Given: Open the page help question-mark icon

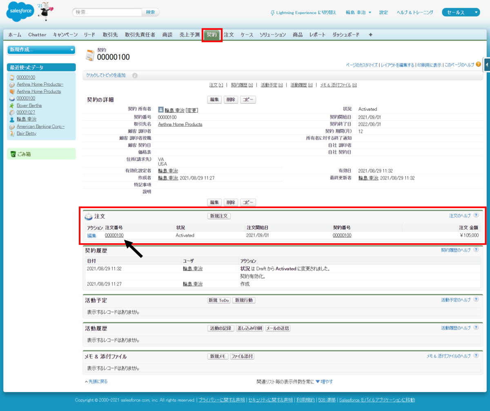Looking at the screenshot, I should pyautogui.click(x=478, y=64).
